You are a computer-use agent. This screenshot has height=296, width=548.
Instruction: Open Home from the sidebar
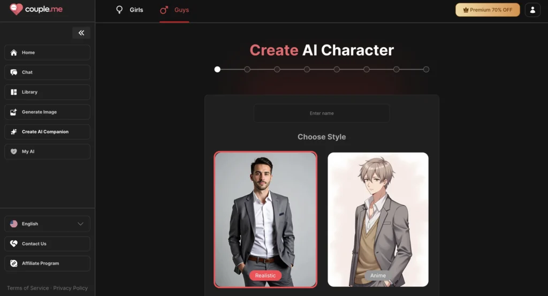click(47, 52)
